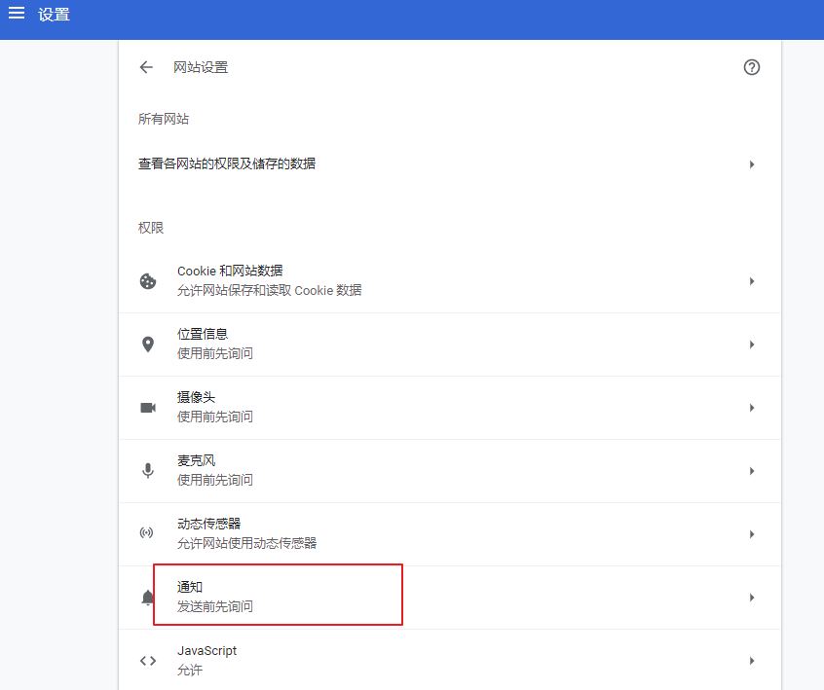
Task: Click the back arrow beside 网站设置
Action: tap(146, 67)
